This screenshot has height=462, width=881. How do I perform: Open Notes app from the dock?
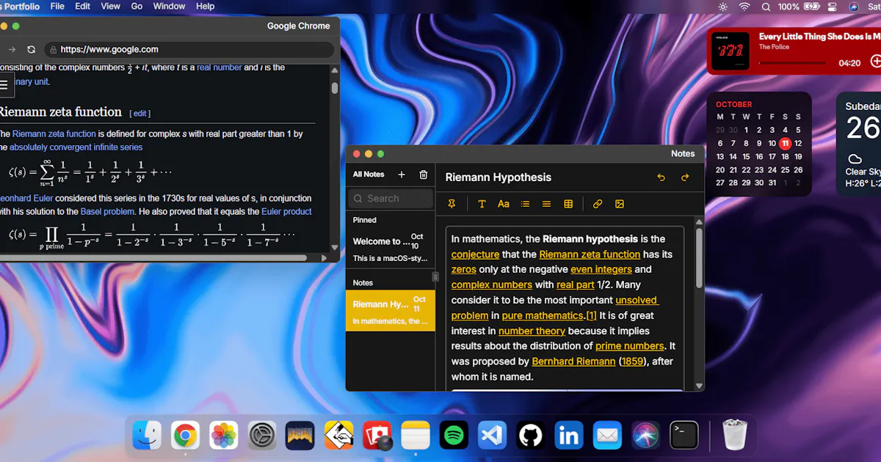coord(415,436)
